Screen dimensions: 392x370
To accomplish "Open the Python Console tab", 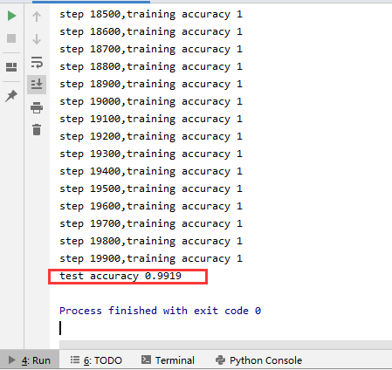I will pos(258,360).
